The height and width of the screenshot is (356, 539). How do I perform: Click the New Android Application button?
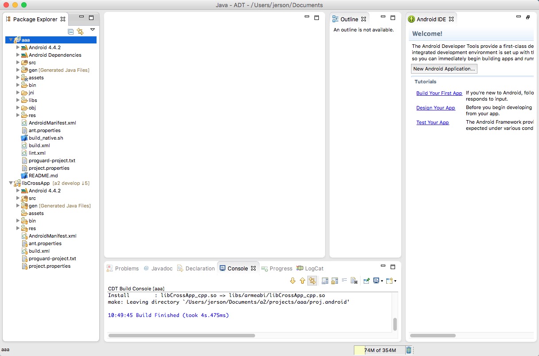point(444,69)
